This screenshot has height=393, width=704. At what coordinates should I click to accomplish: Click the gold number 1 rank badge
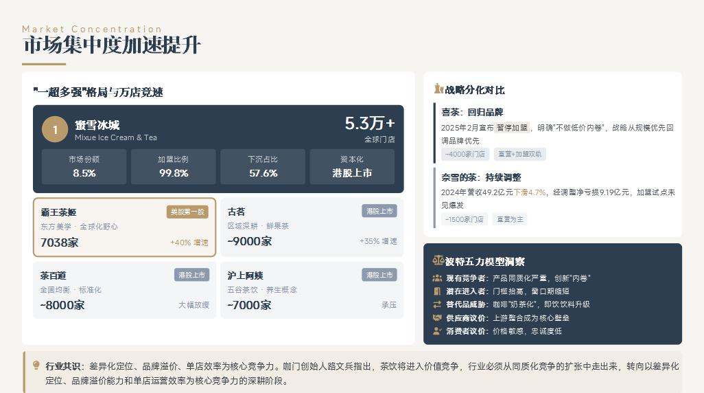click(x=55, y=130)
